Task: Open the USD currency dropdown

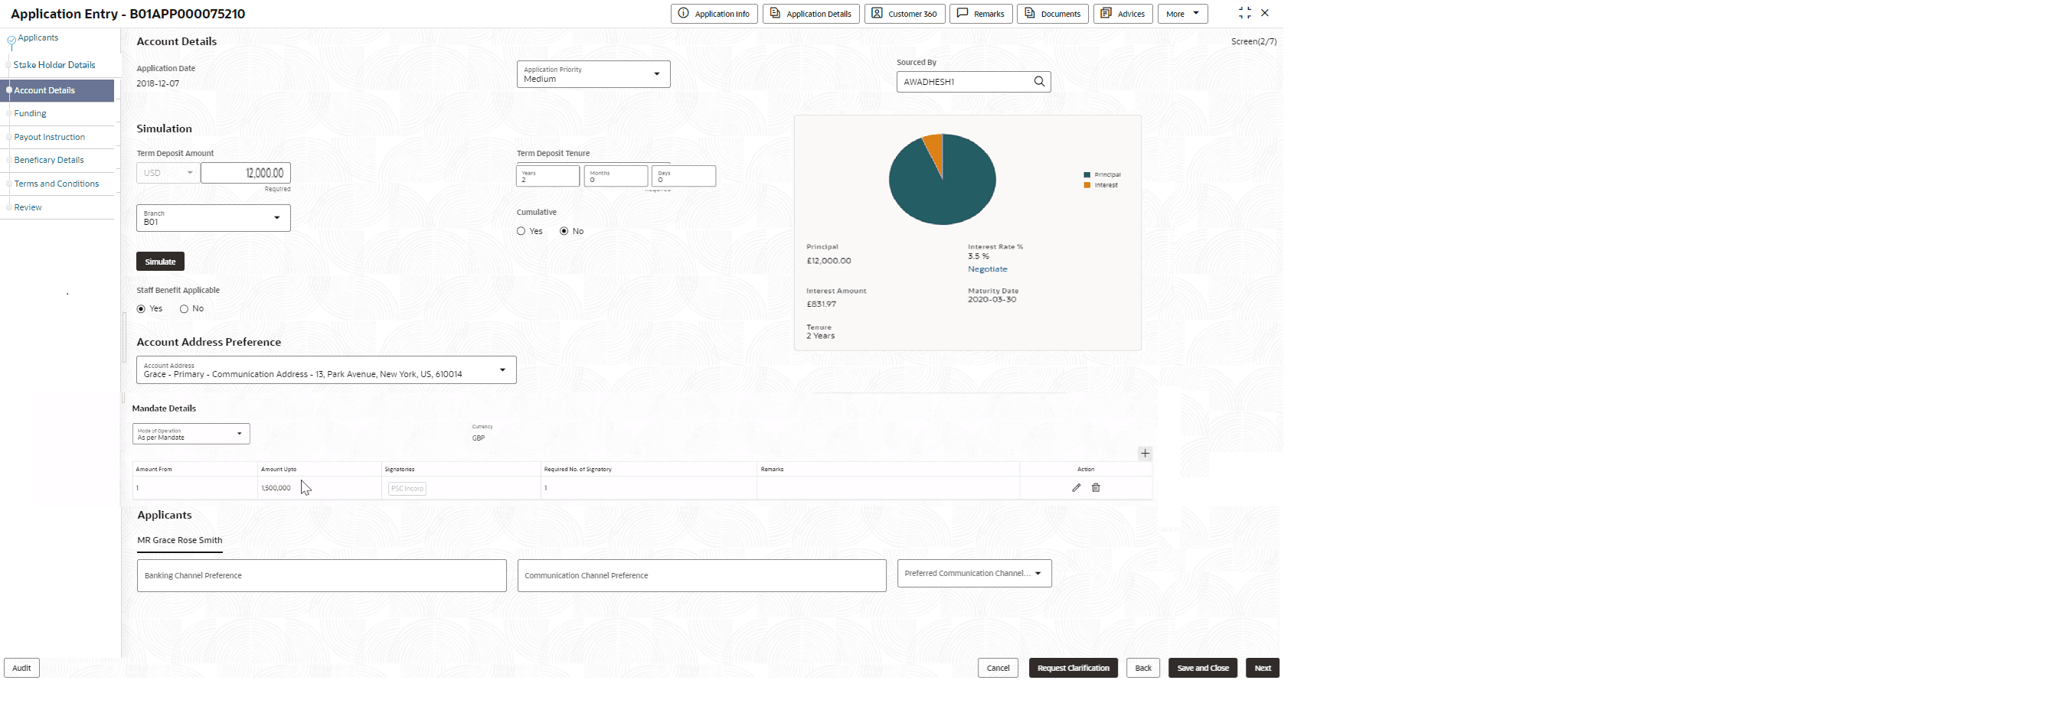Action: [168, 174]
